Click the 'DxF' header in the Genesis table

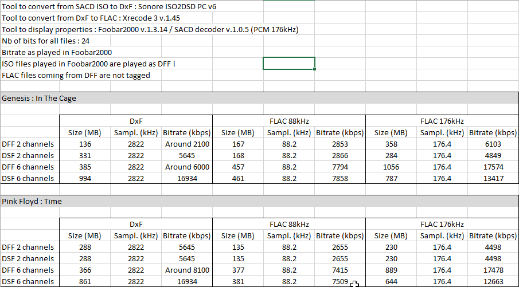[x=136, y=121]
